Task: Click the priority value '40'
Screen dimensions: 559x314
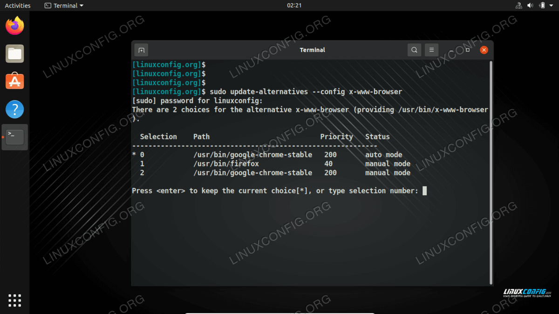Action: [328, 164]
